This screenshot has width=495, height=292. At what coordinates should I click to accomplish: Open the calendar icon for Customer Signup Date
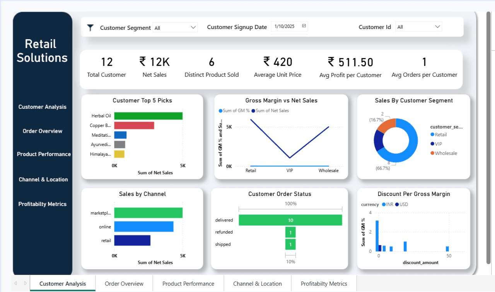click(304, 26)
